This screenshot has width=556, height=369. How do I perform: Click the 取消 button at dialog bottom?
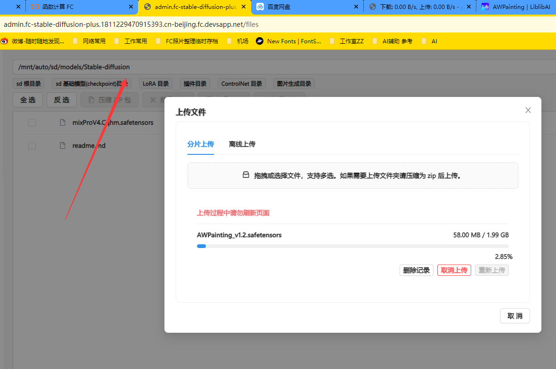click(515, 316)
